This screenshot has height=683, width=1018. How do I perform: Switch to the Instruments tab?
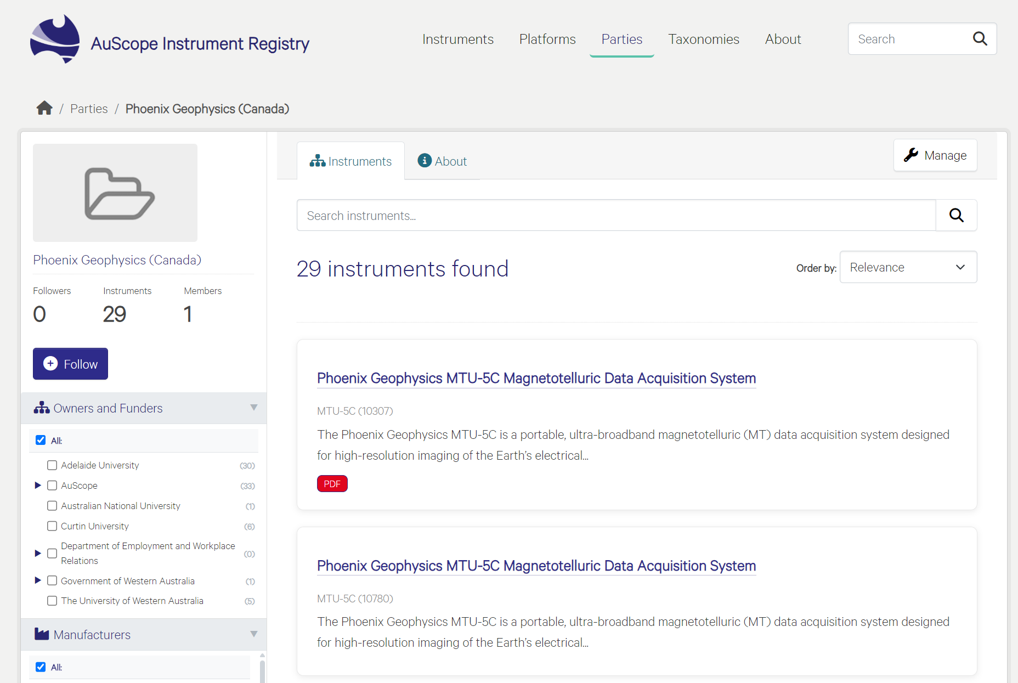click(350, 161)
